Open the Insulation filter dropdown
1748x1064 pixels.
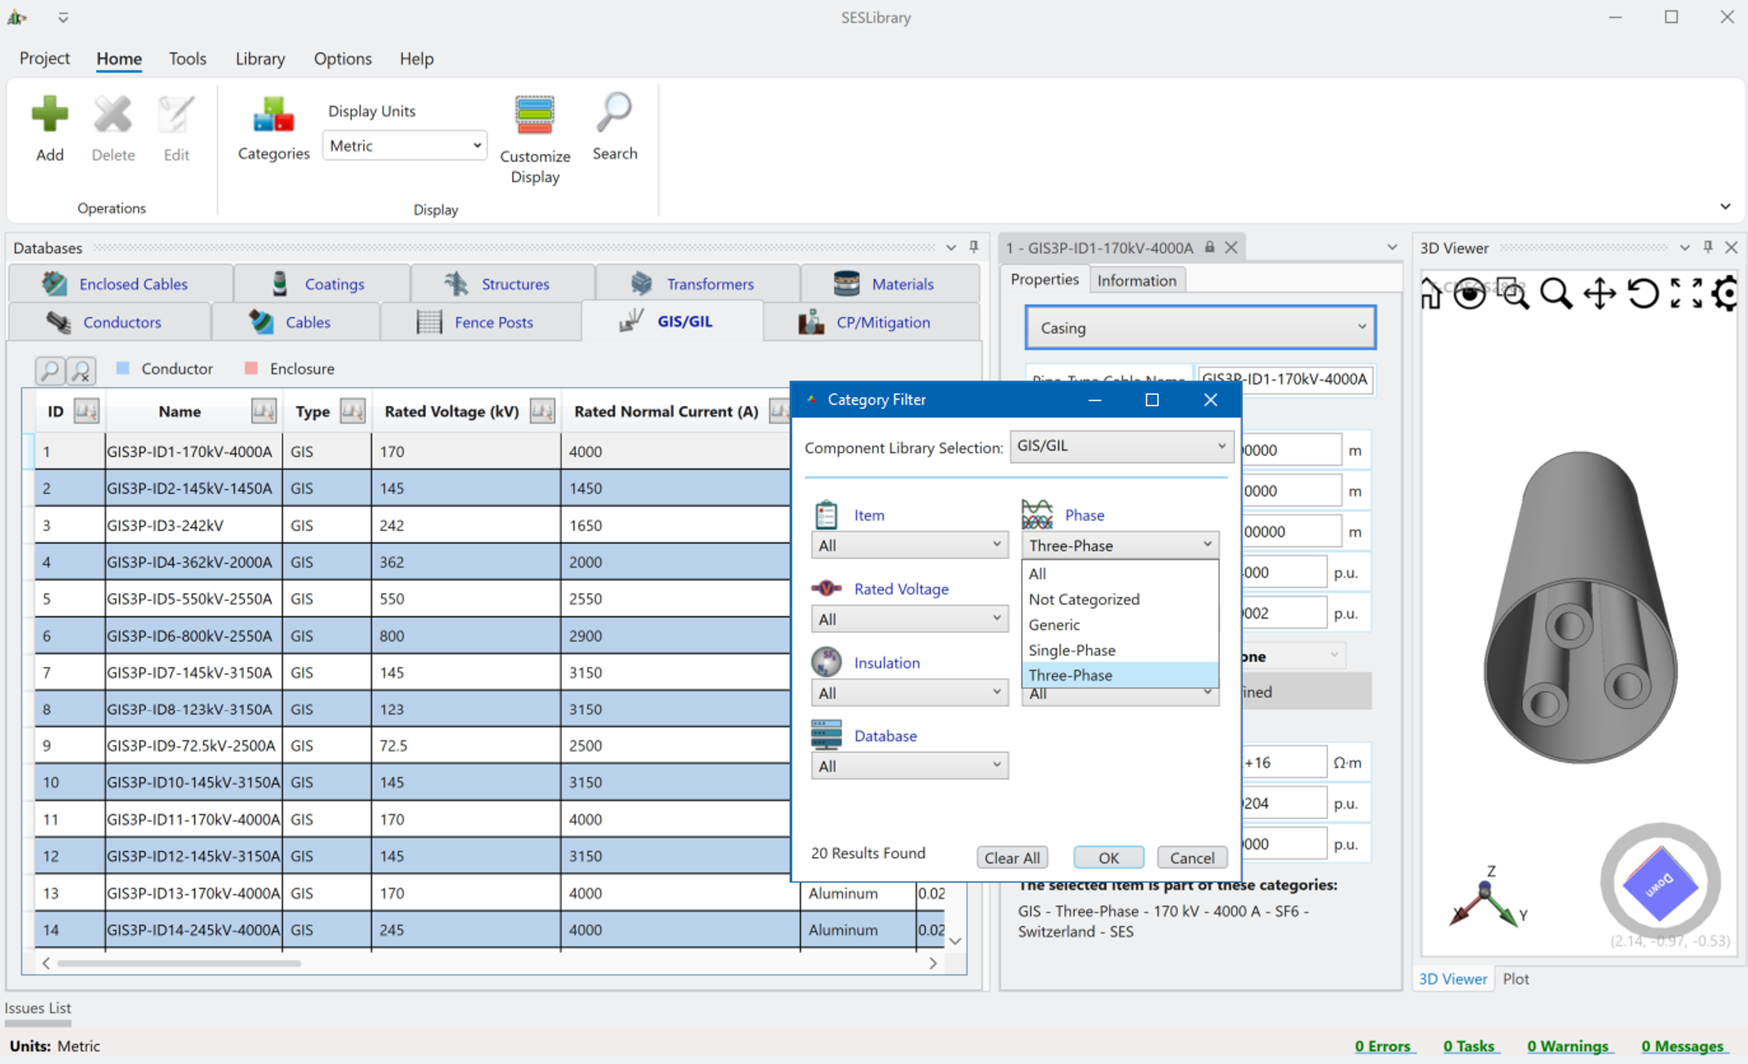coord(909,692)
